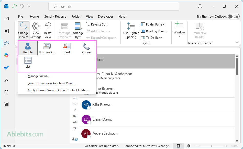Viewport: 243px width, 149px height.
Task: Open the notifications bell icon
Action: (200, 6)
